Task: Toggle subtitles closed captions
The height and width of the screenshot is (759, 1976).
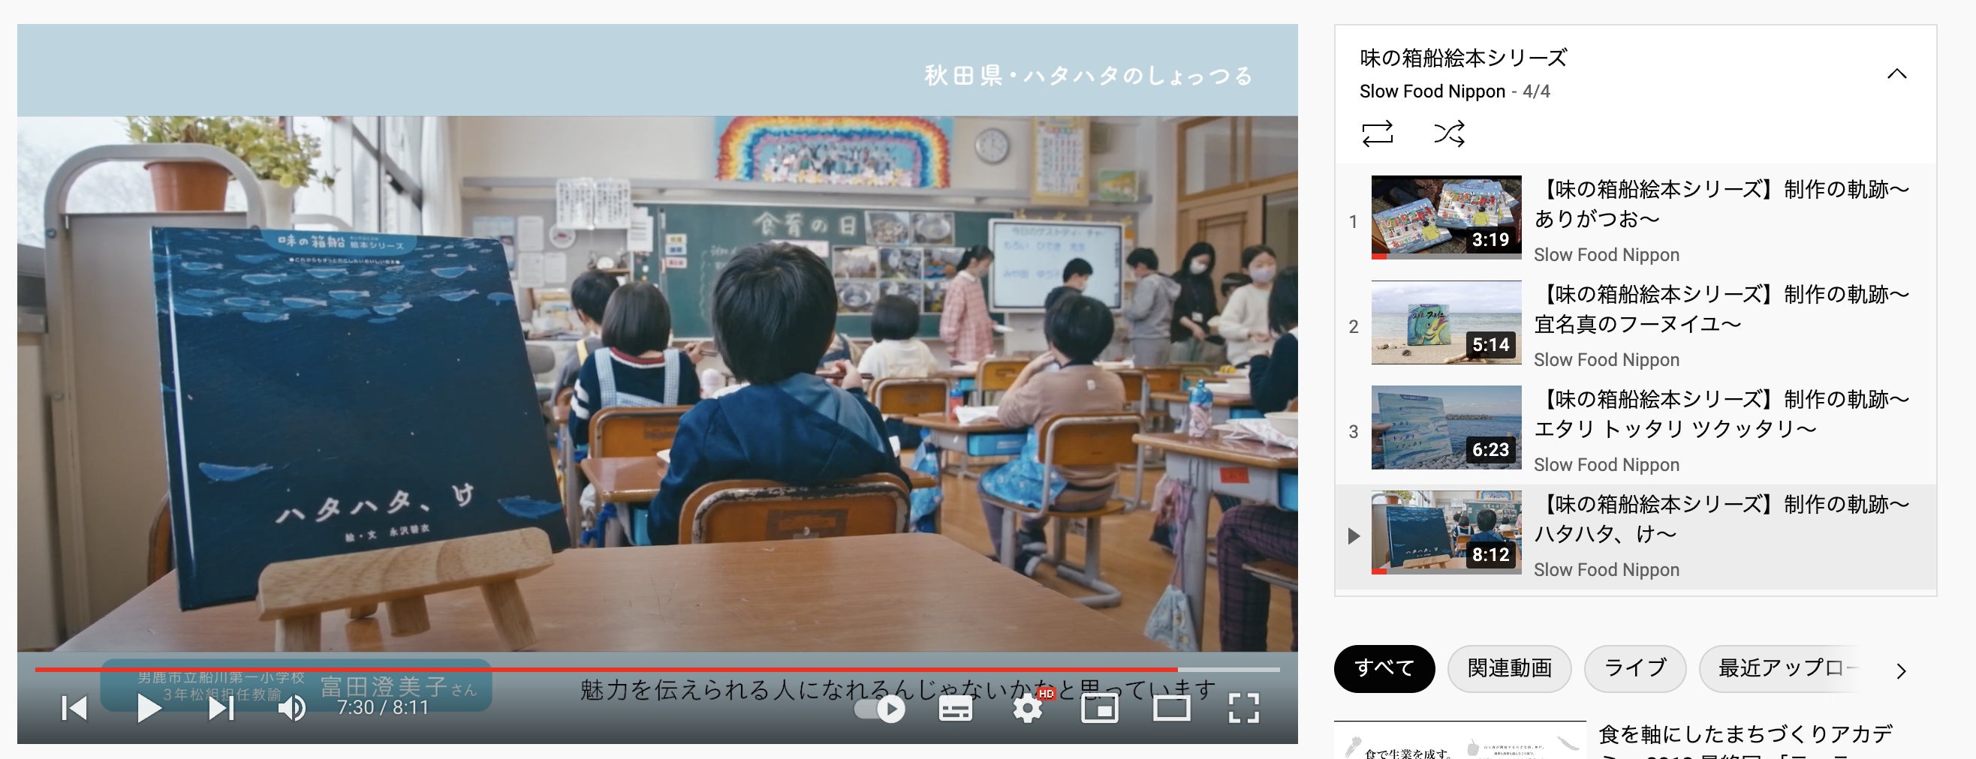Action: (955, 709)
